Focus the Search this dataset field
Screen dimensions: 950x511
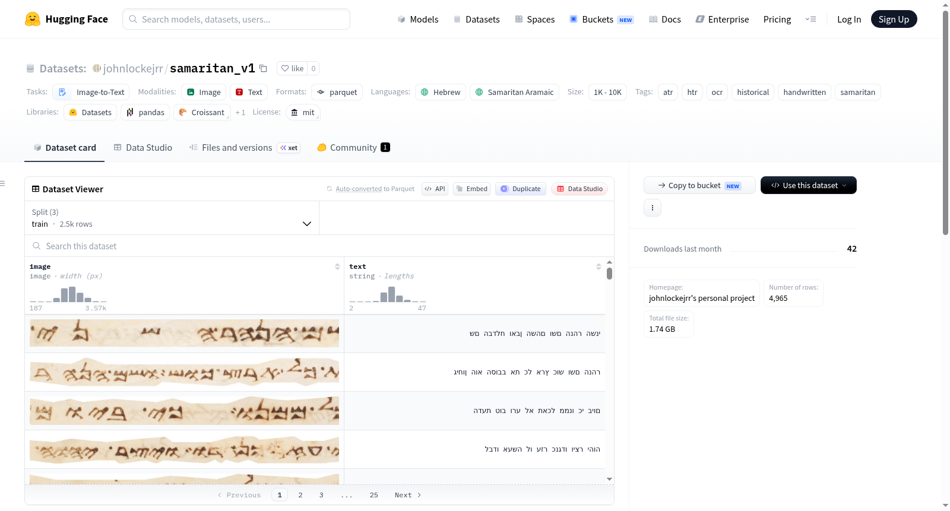(x=319, y=246)
